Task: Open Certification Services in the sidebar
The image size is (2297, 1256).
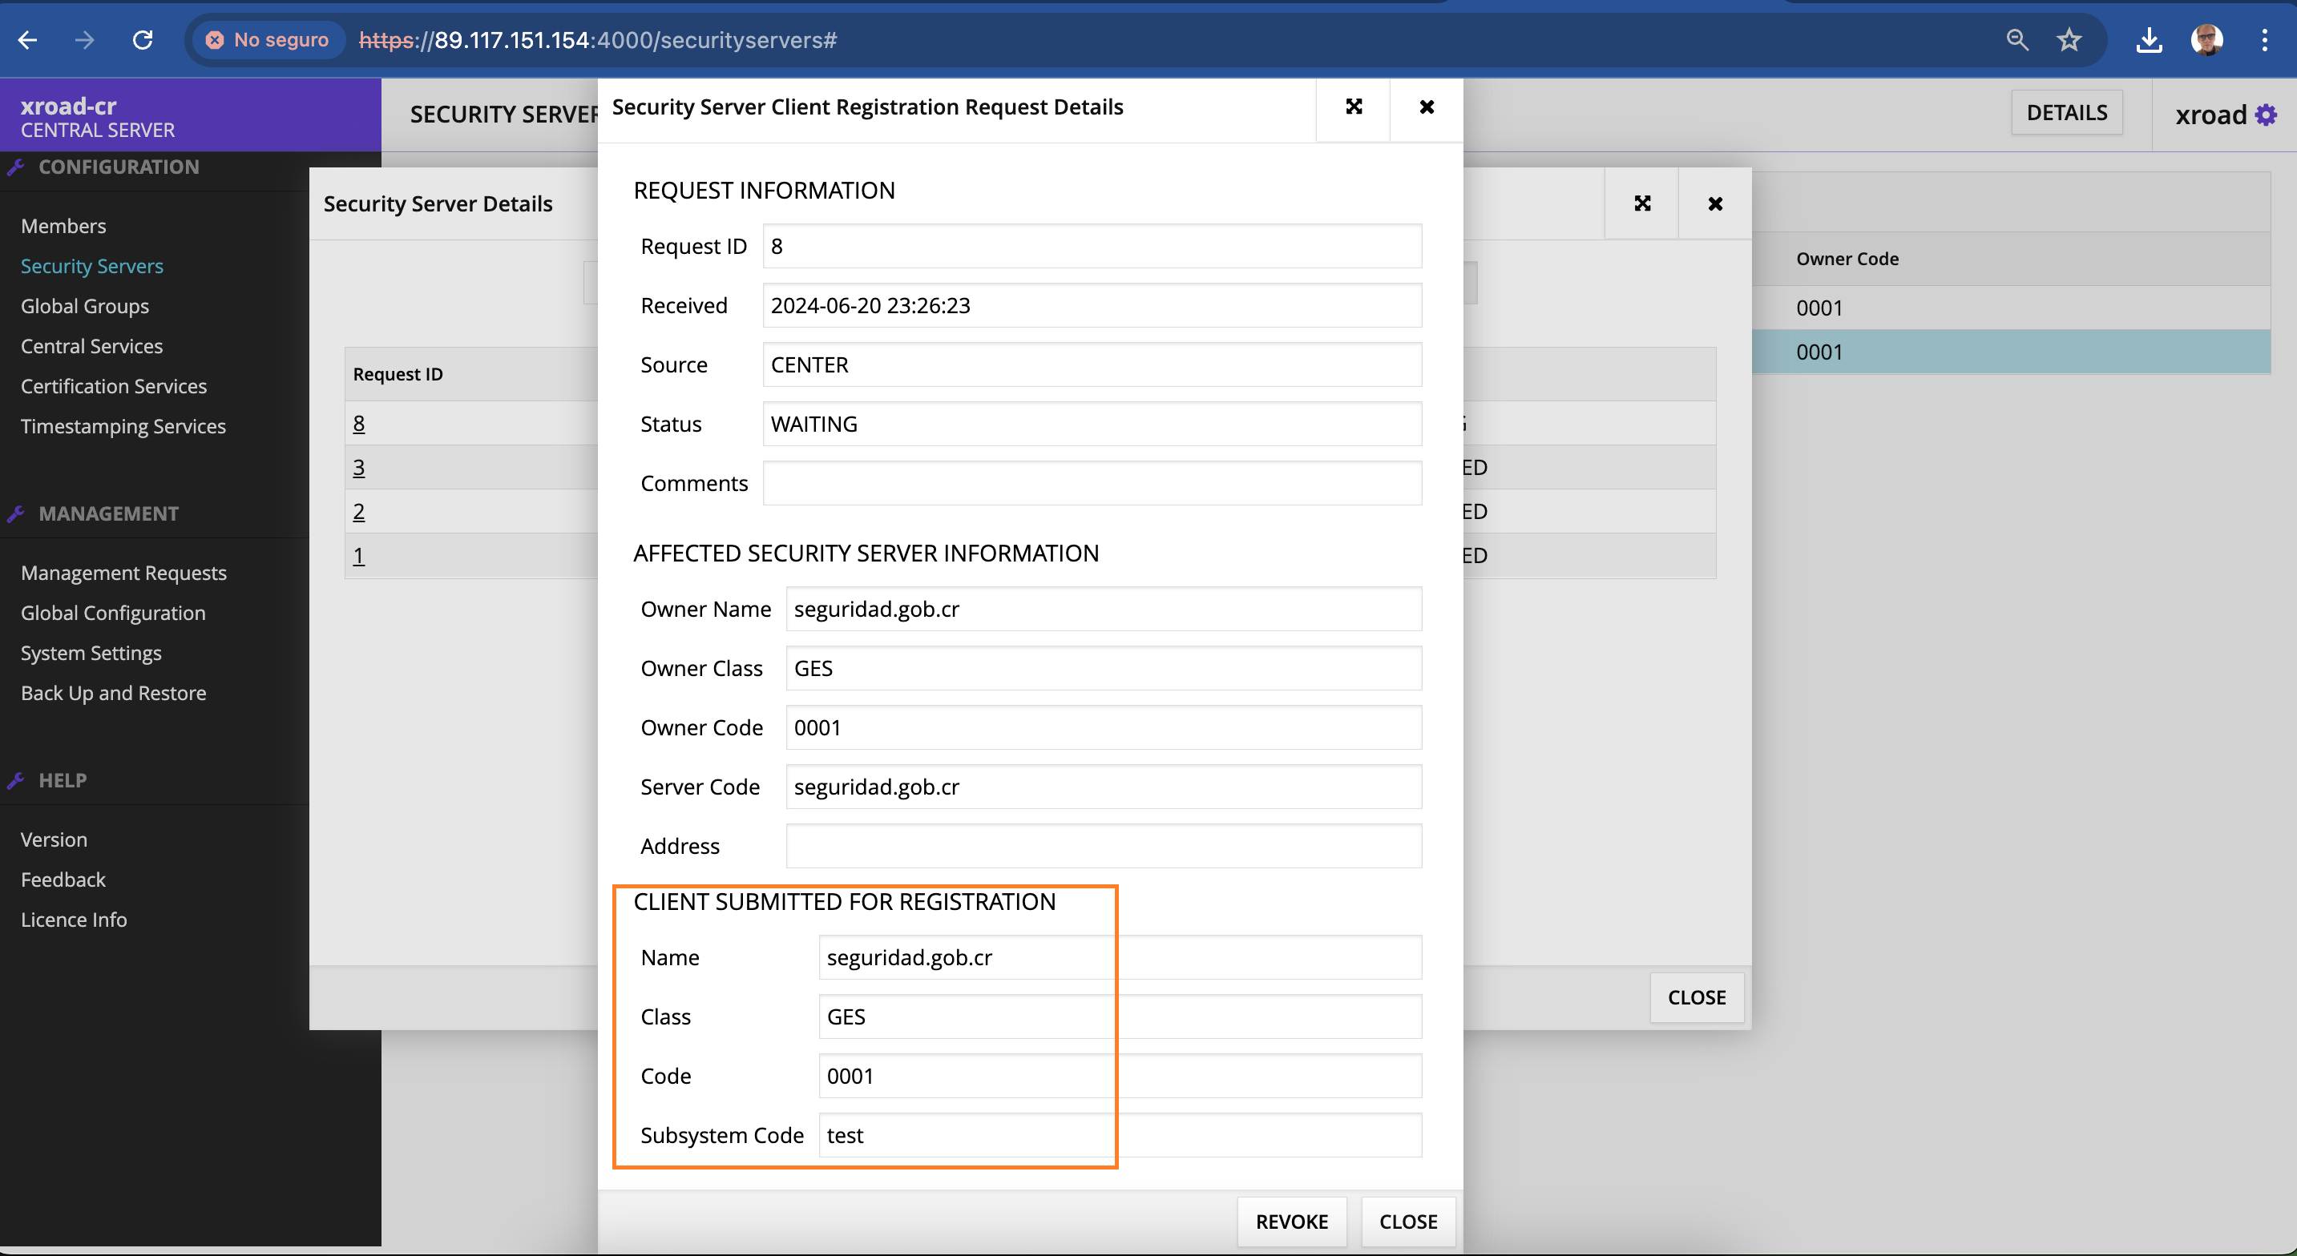Action: click(114, 387)
